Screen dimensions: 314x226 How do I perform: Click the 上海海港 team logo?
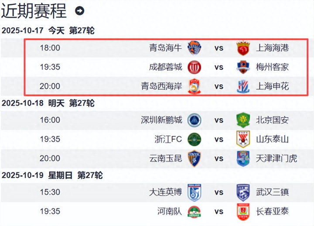(x=243, y=48)
